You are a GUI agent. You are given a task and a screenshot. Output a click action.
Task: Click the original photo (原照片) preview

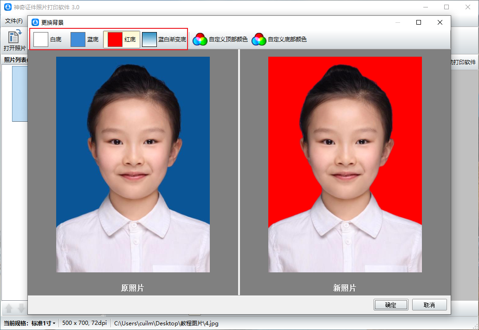click(133, 164)
